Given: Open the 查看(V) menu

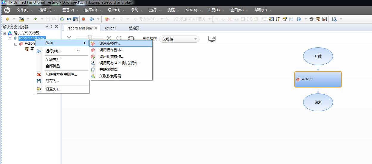Looking at the screenshot, I should click(x=68, y=10).
